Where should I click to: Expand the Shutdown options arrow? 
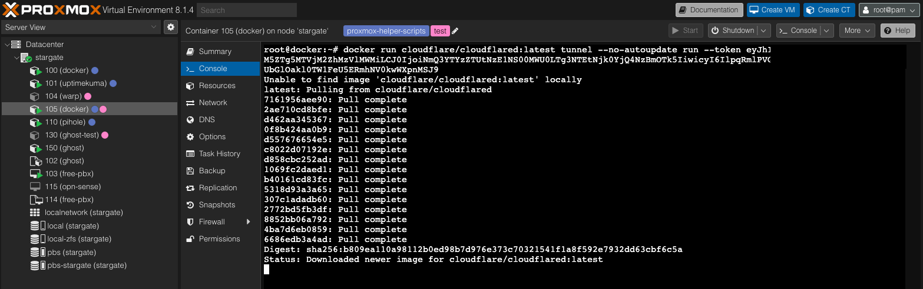[764, 31]
